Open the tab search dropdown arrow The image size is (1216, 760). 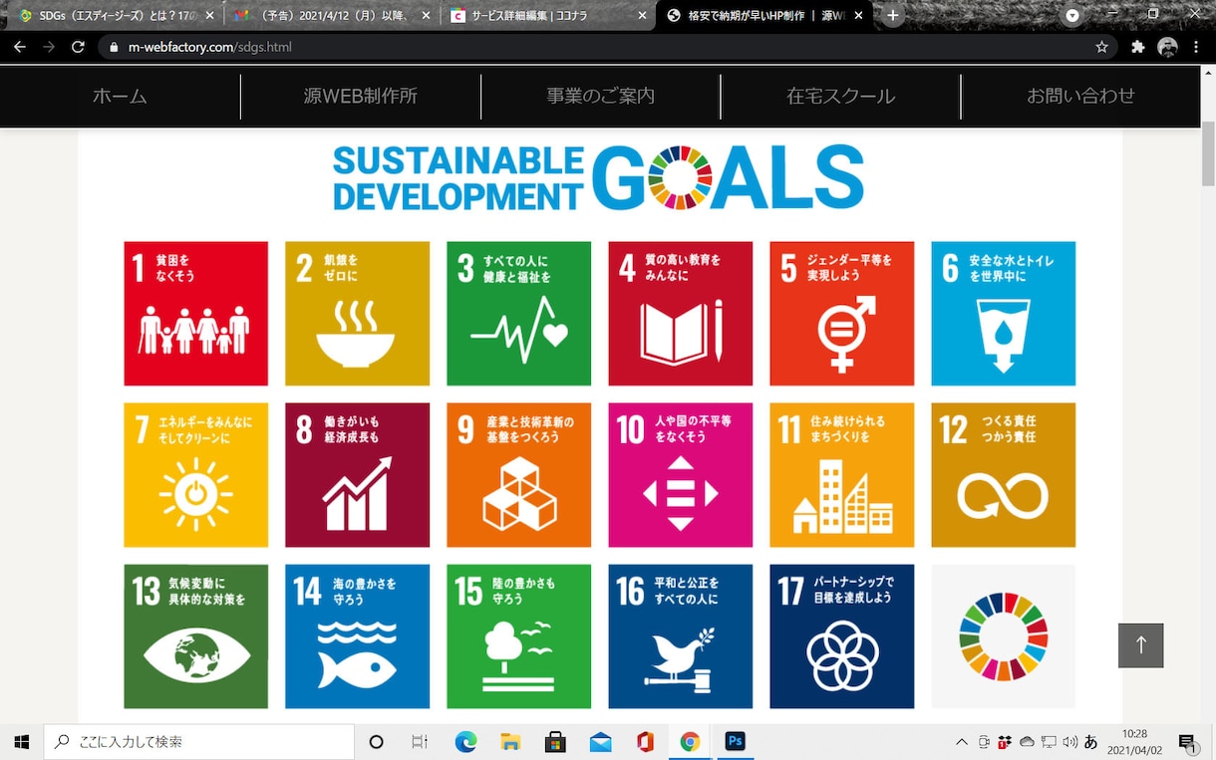coord(1072,16)
